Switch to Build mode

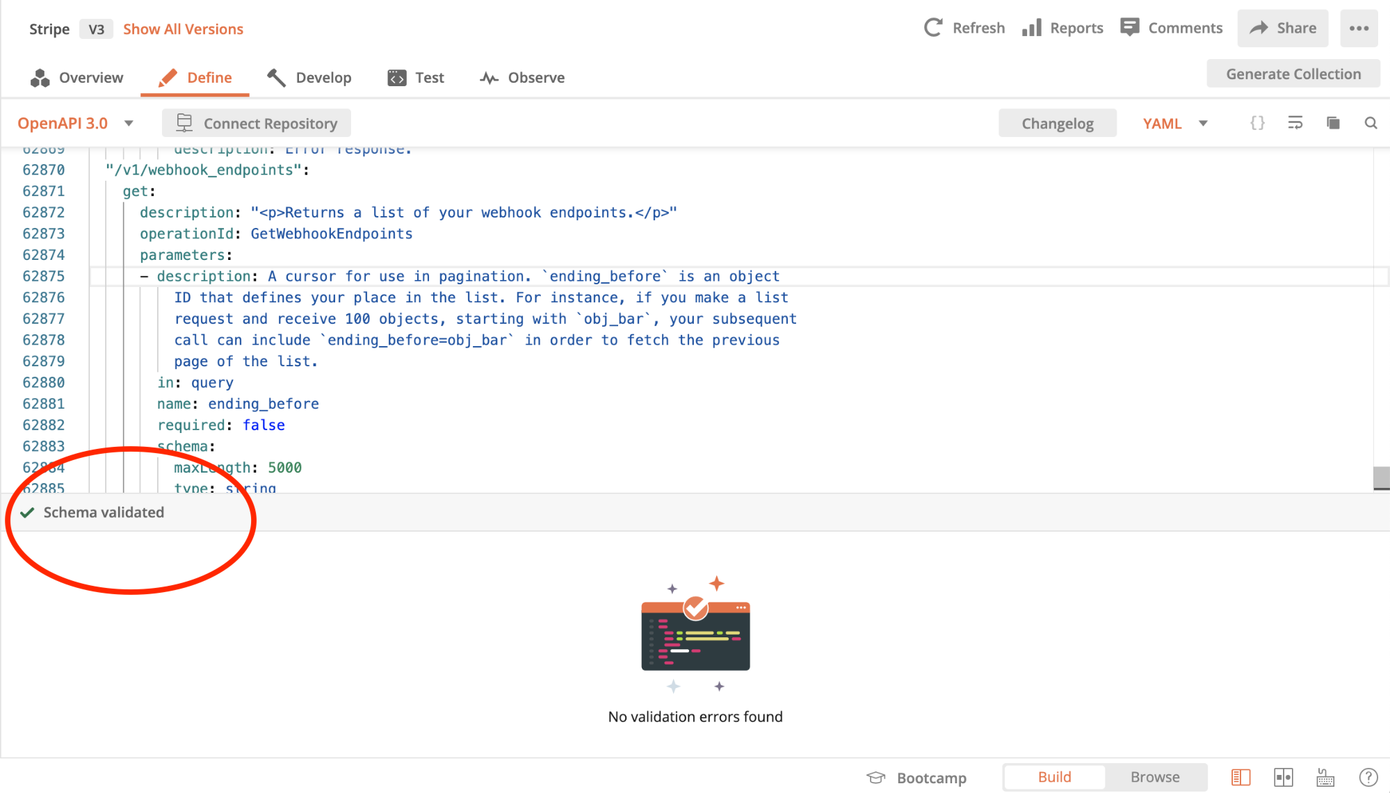click(1054, 777)
